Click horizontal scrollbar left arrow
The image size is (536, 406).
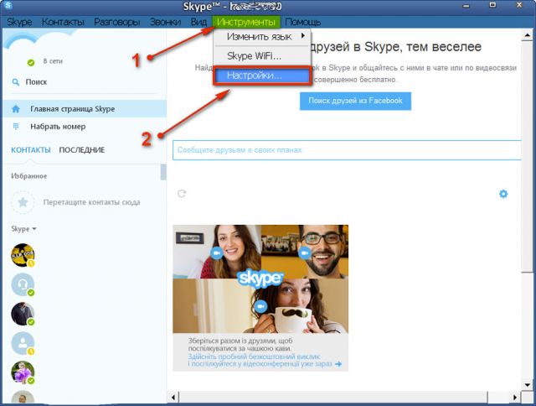[173, 398]
